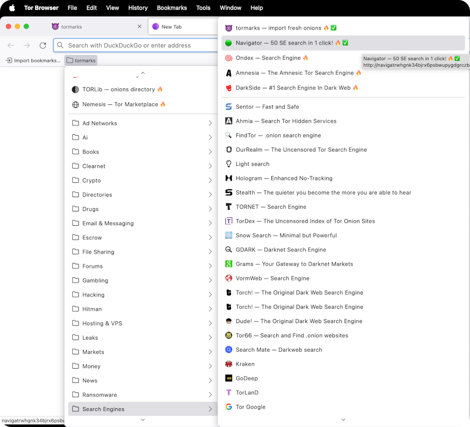Open the Bookmarks menu in menu bar

[x=172, y=8]
